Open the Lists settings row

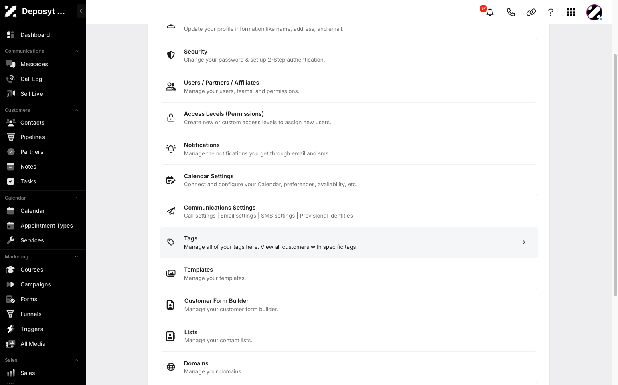coord(349,336)
